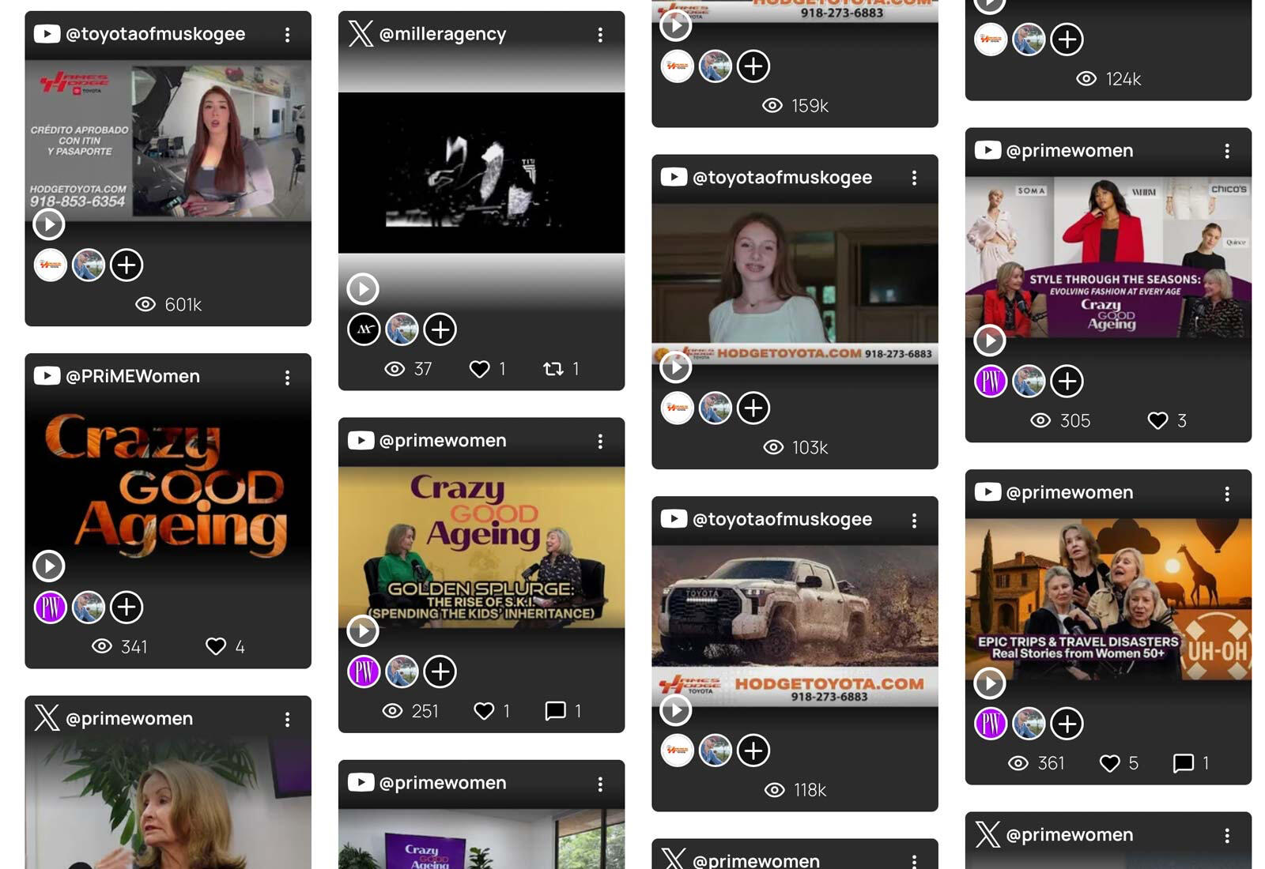Play the @milleragency black-and-white video
This screenshot has width=1265, height=869.
[363, 289]
